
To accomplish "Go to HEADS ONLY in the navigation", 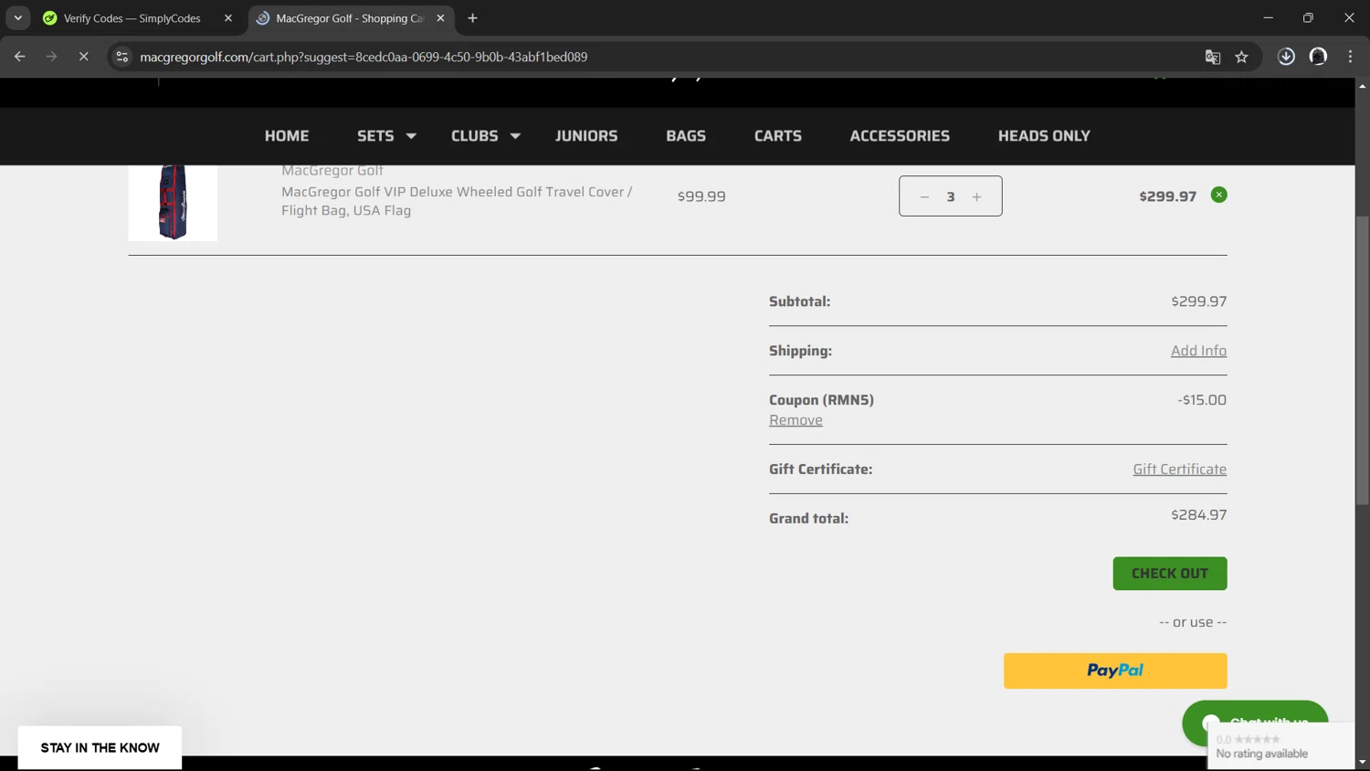I will (1044, 136).
